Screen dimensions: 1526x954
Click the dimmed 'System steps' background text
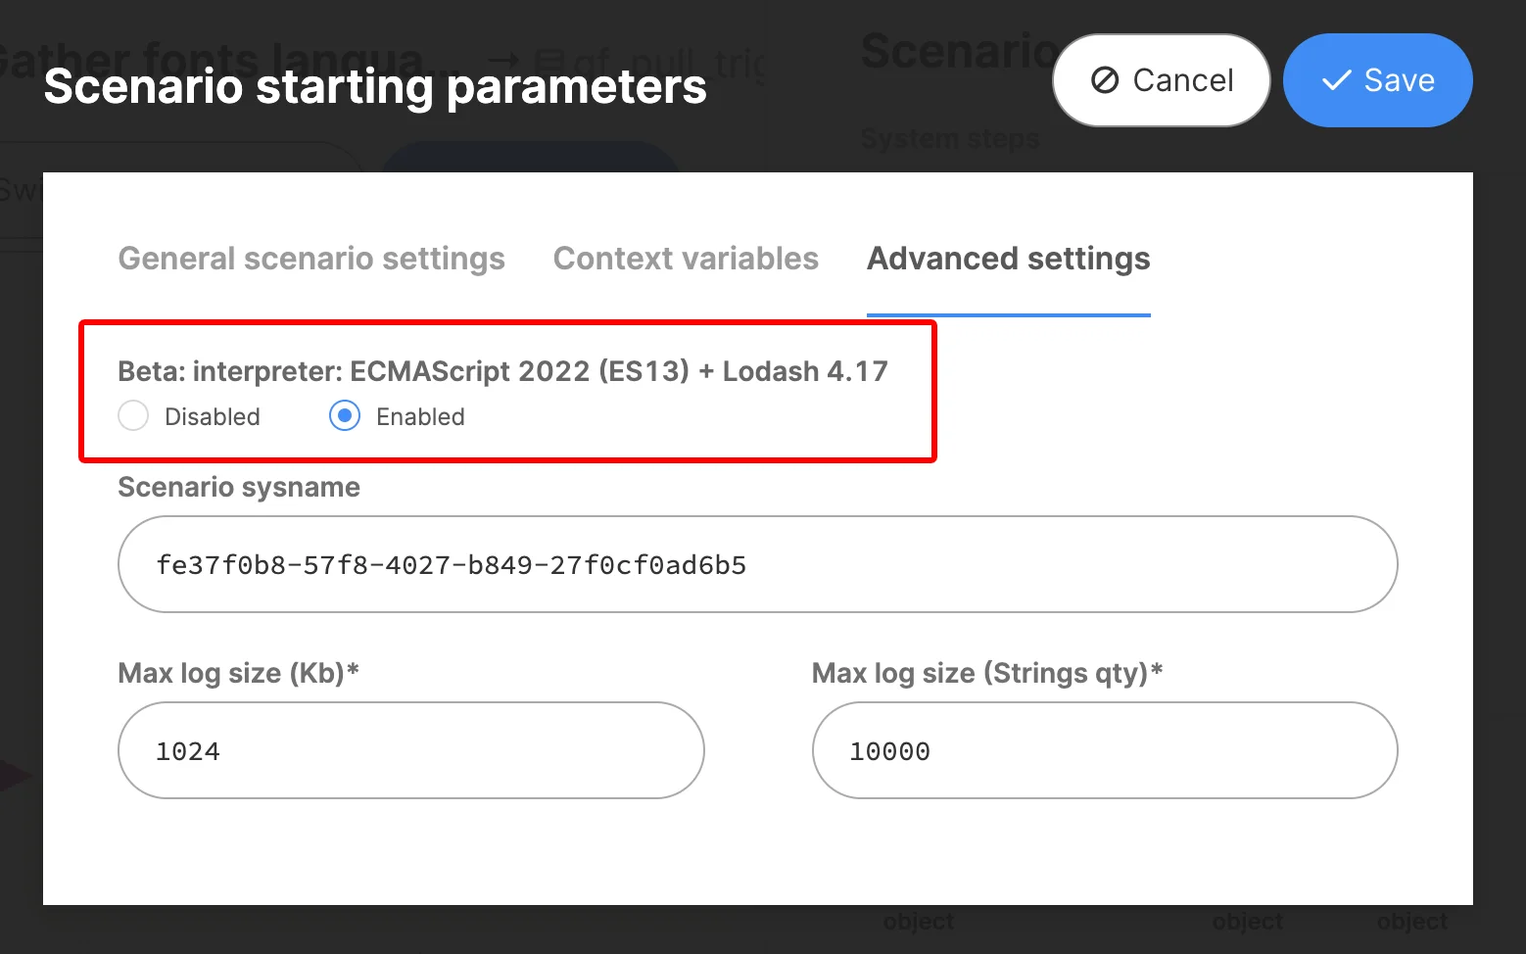(x=949, y=140)
